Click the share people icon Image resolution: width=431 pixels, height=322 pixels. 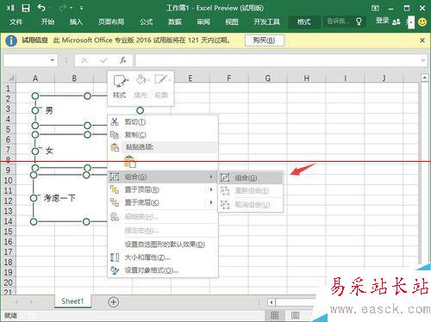(397, 22)
